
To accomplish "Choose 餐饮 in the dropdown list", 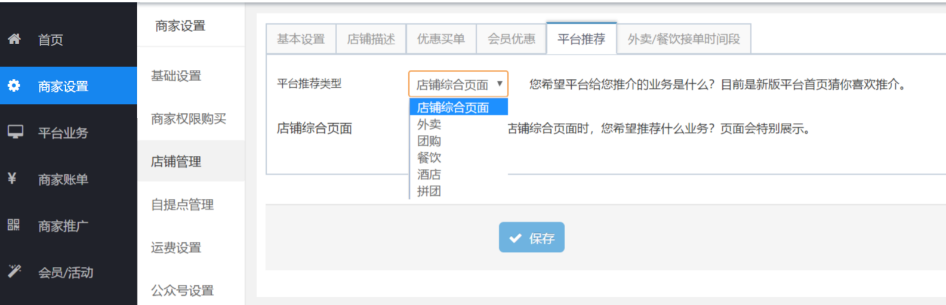I will (458, 158).
